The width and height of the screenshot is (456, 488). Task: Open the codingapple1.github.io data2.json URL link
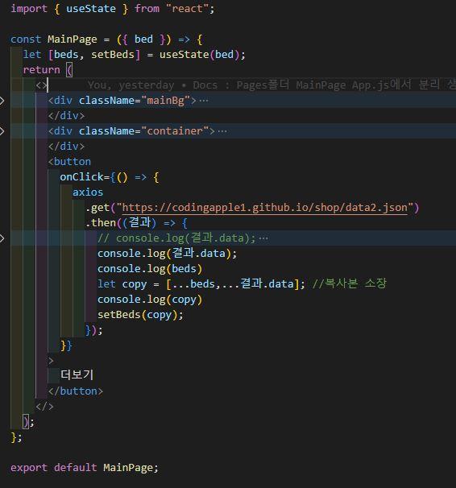265,208
